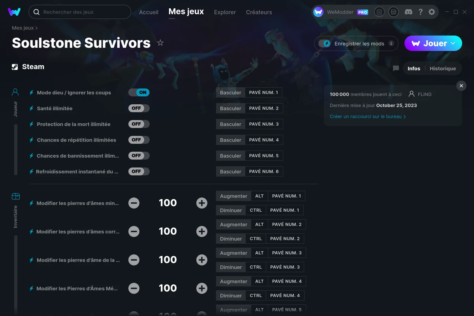Click Basculer hotkey for Mode dieu
The height and width of the screenshot is (316, 474).
pos(231,92)
